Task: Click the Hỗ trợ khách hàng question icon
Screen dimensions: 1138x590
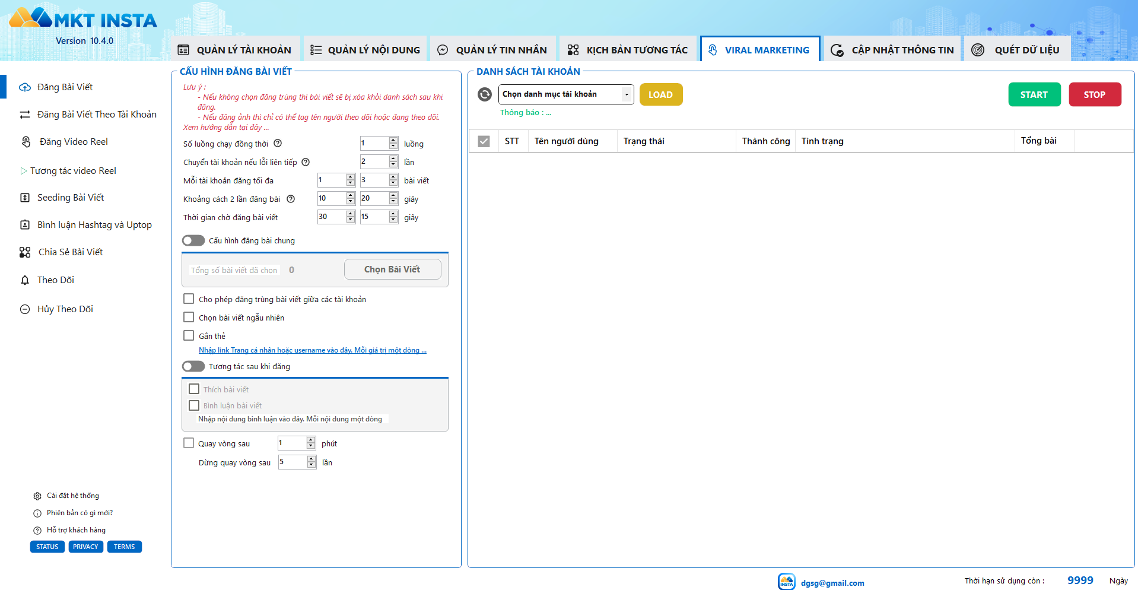Action: (x=37, y=531)
